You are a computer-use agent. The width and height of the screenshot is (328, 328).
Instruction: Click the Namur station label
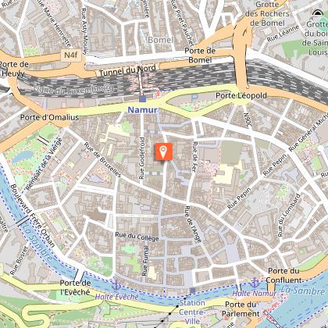(142, 110)
